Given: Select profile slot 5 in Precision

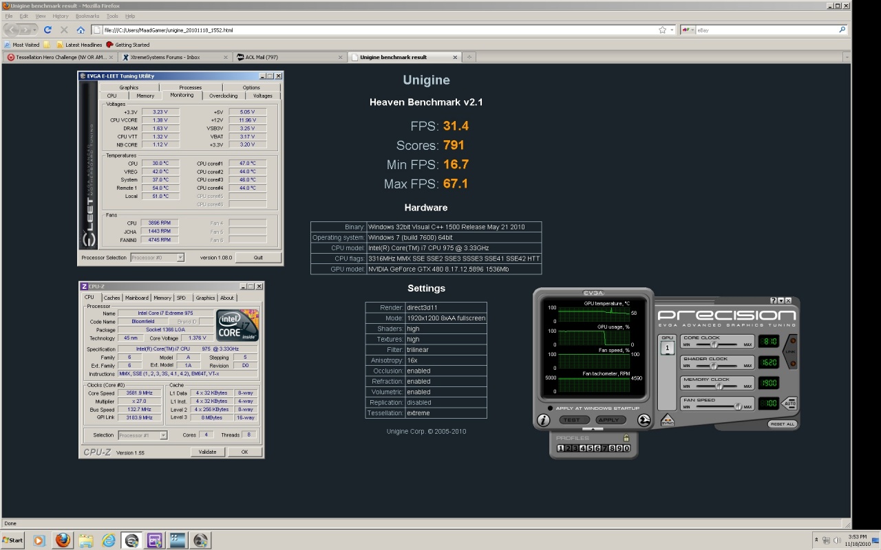Looking at the screenshot, I should 589,448.
